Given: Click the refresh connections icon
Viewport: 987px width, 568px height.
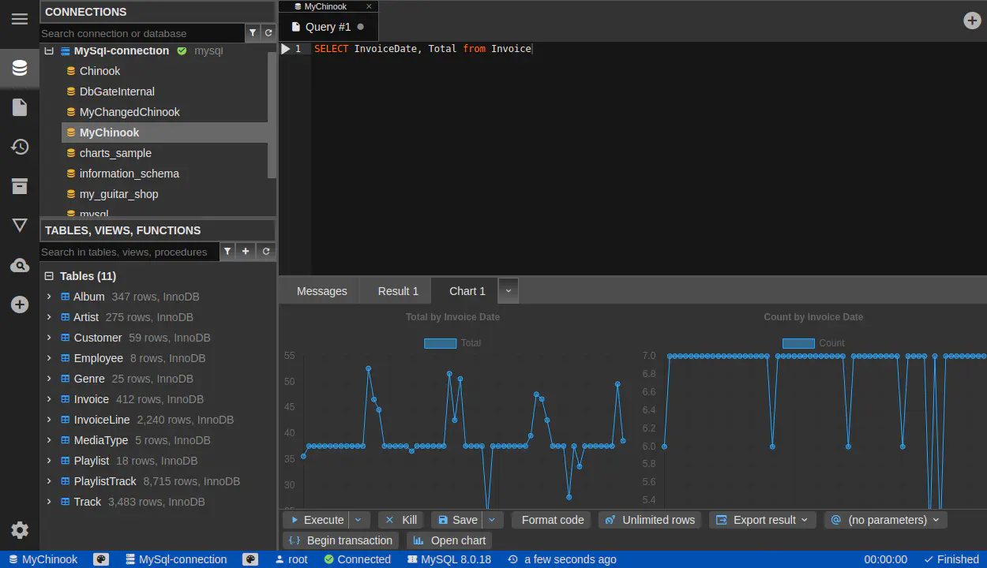Looking at the screenshot, I should [268, 33].
